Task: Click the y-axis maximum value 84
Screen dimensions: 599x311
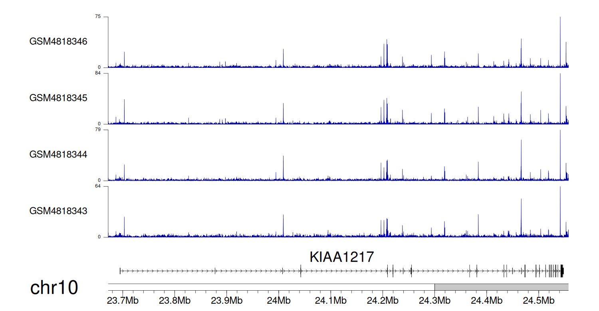Action: coord(98,73)
